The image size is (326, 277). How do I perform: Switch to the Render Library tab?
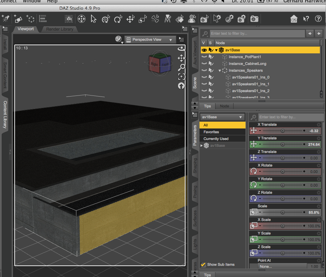60,29
